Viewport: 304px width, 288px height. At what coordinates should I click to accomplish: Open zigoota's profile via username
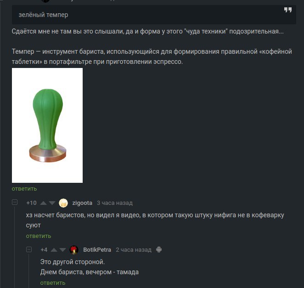[x=82, y=203]
